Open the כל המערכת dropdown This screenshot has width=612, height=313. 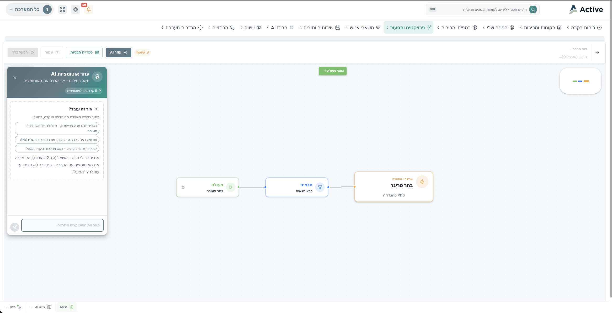point(30,9)
